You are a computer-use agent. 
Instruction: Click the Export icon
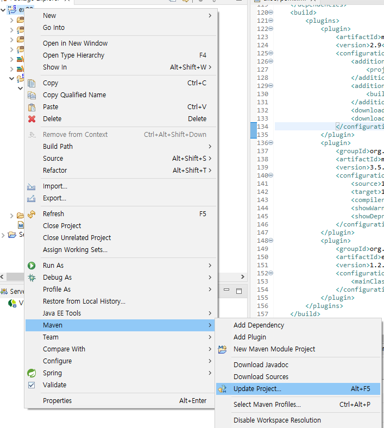coord(32,198)
